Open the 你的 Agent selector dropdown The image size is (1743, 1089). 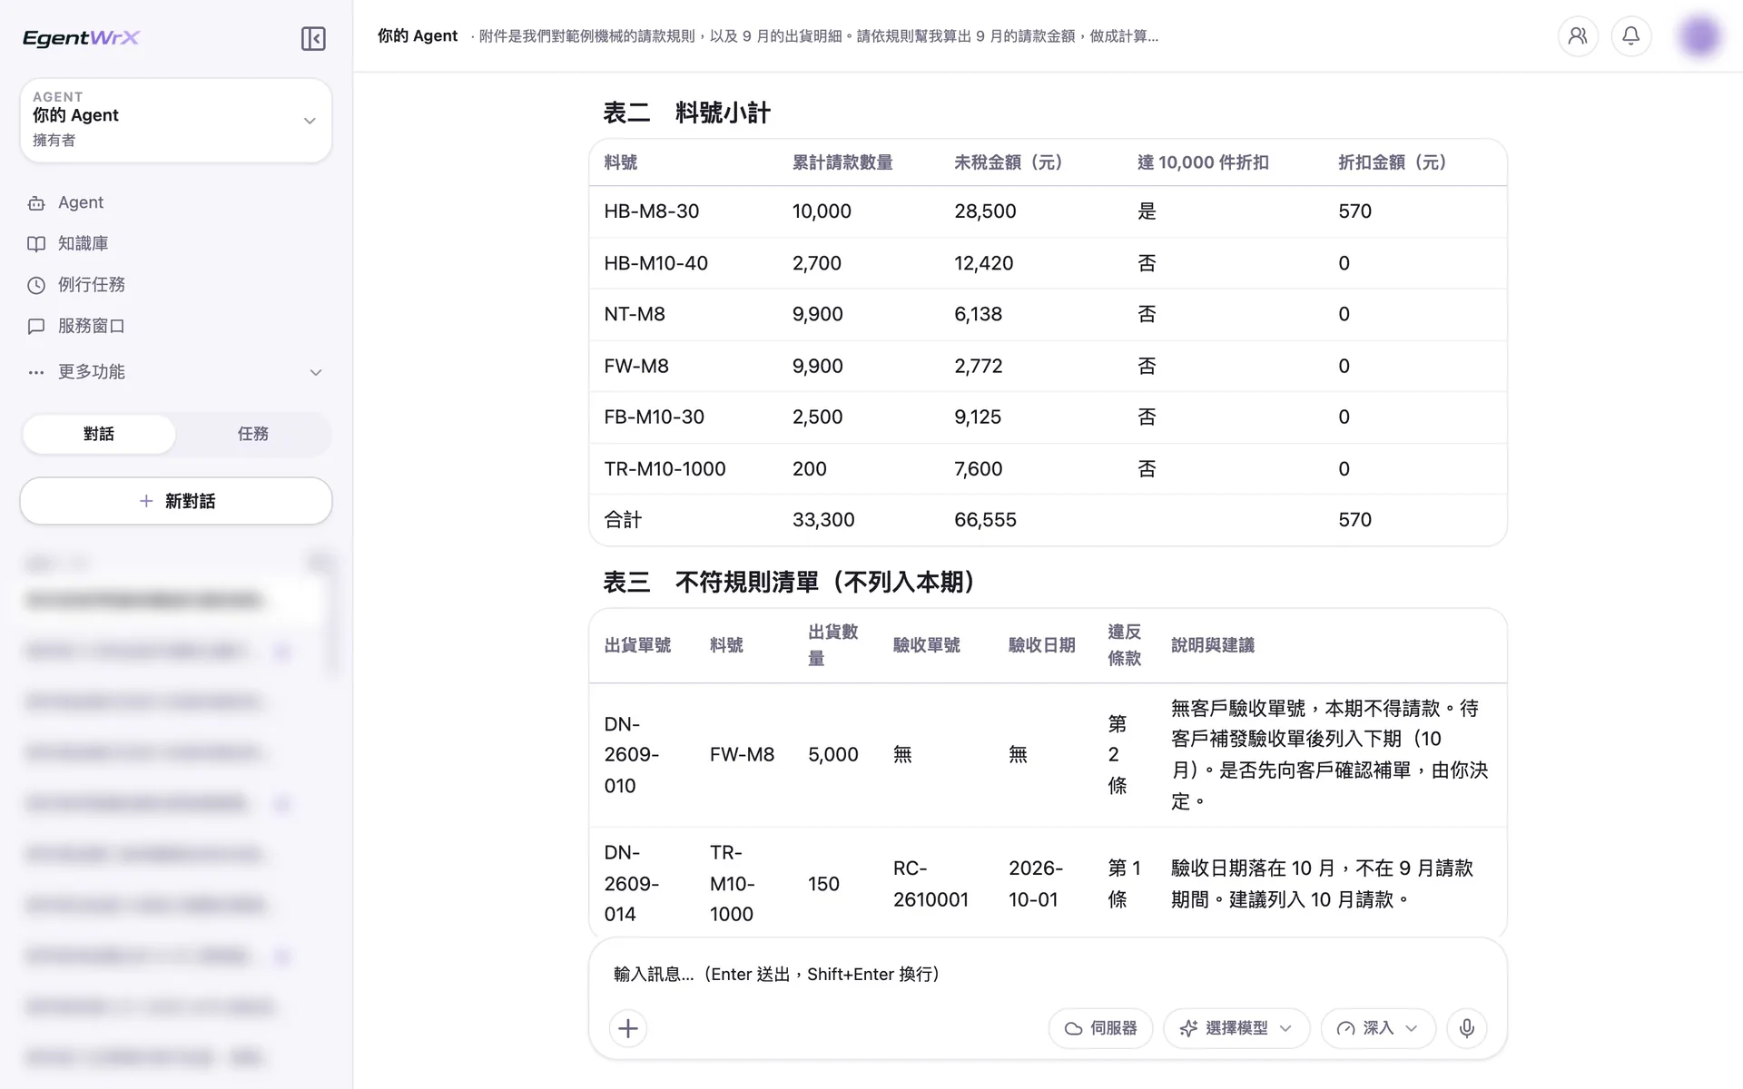176,120
